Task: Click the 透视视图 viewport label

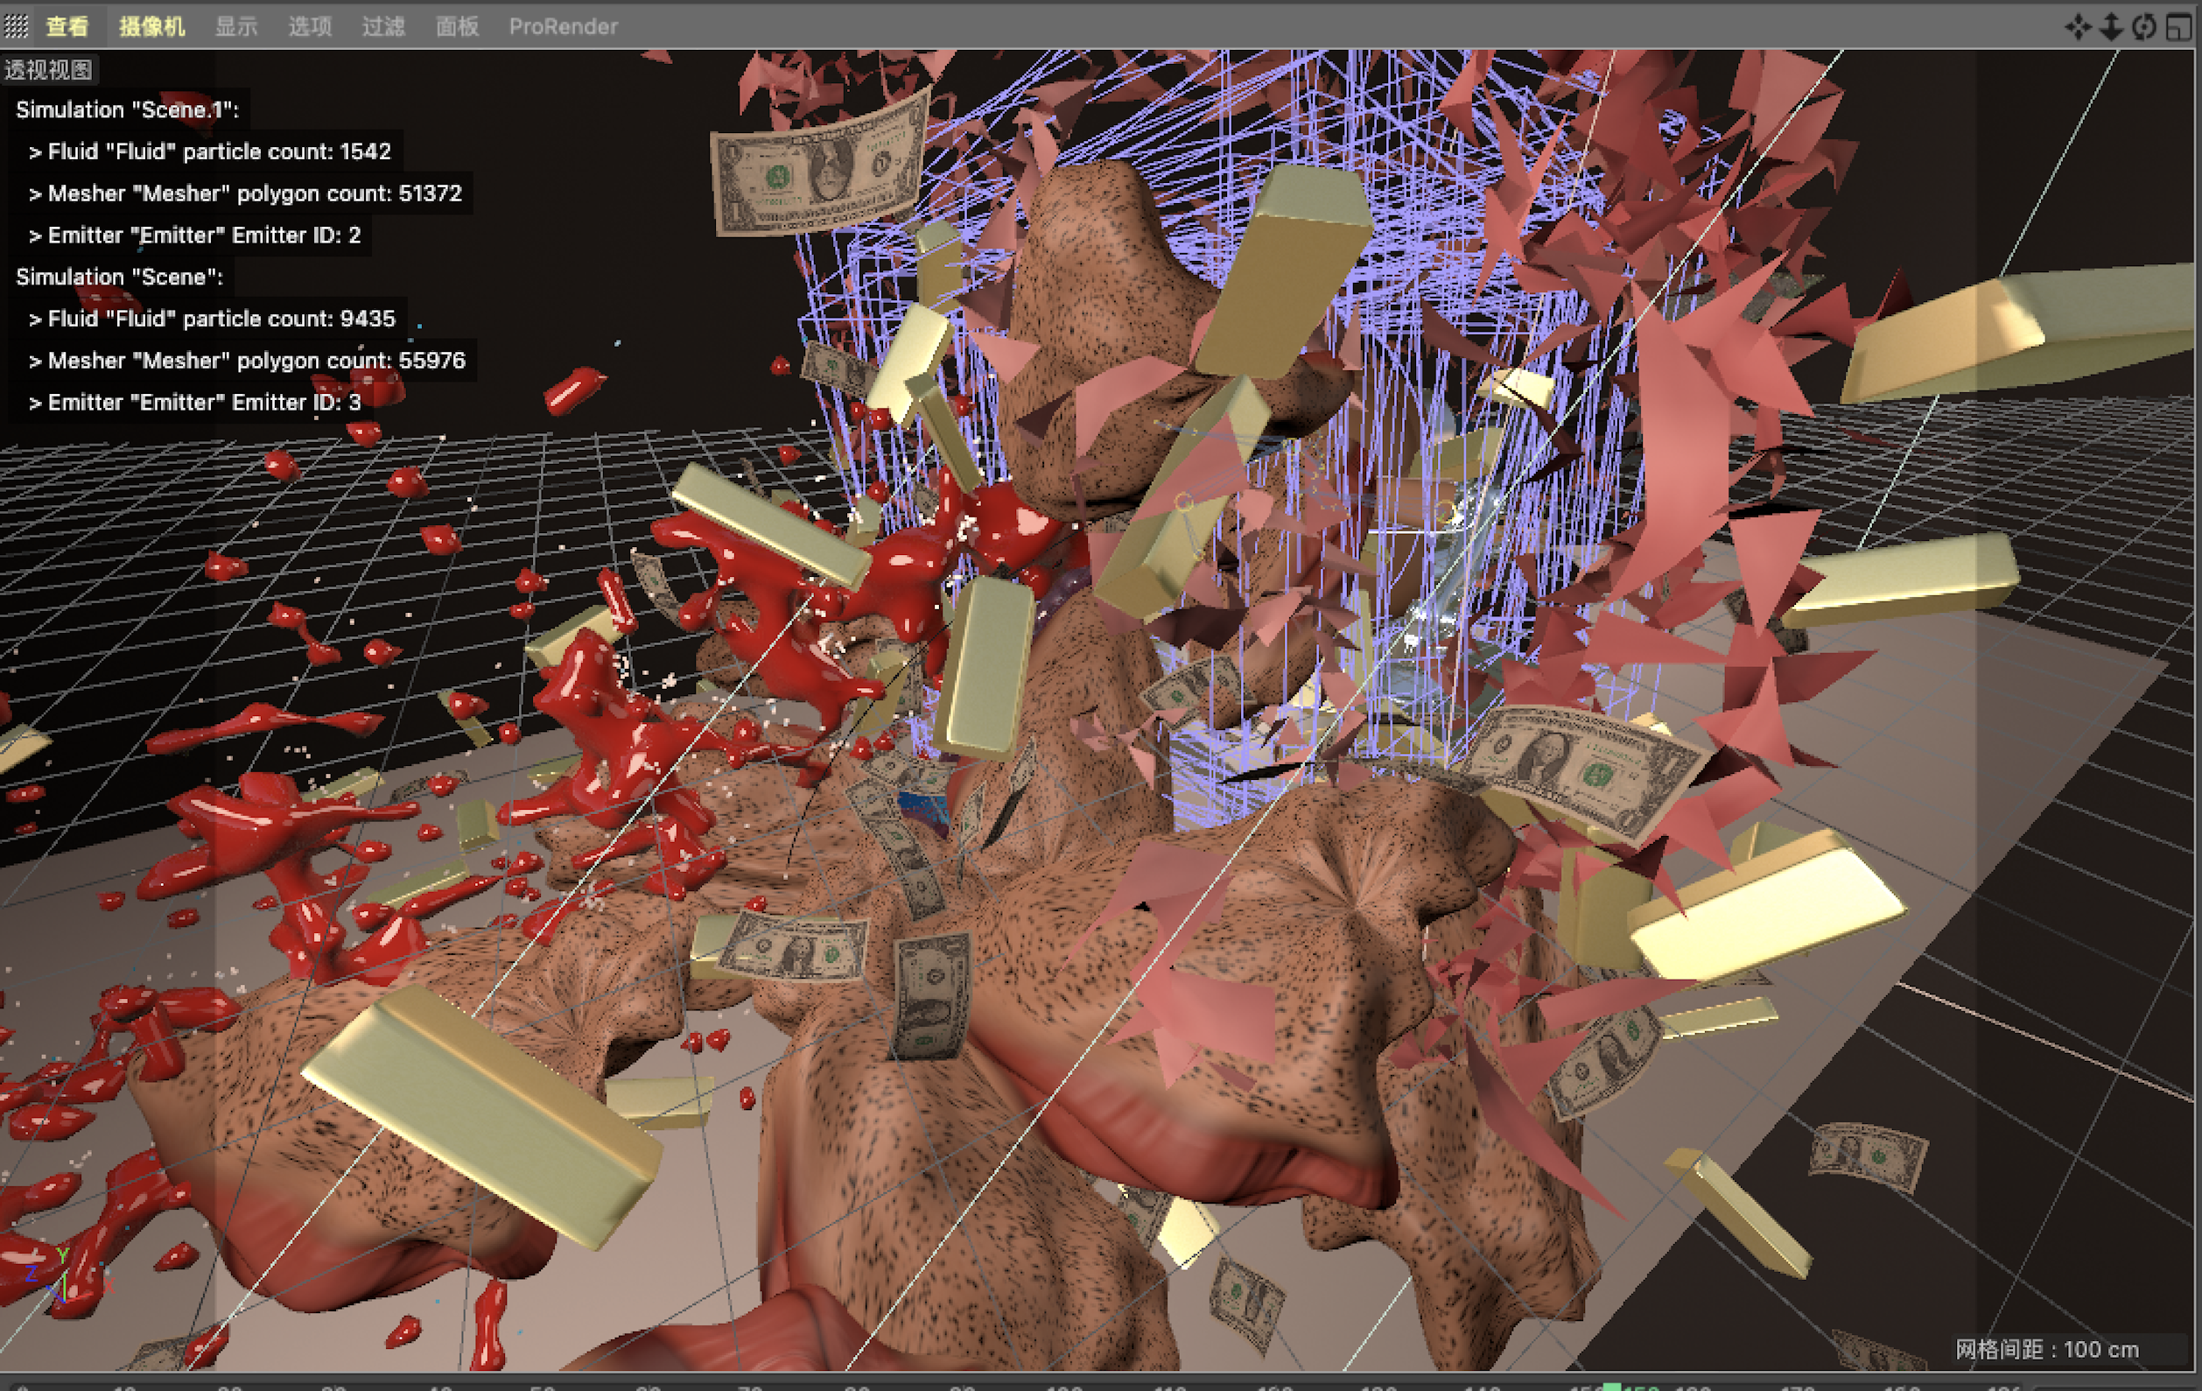Action: tap(48, 70)
